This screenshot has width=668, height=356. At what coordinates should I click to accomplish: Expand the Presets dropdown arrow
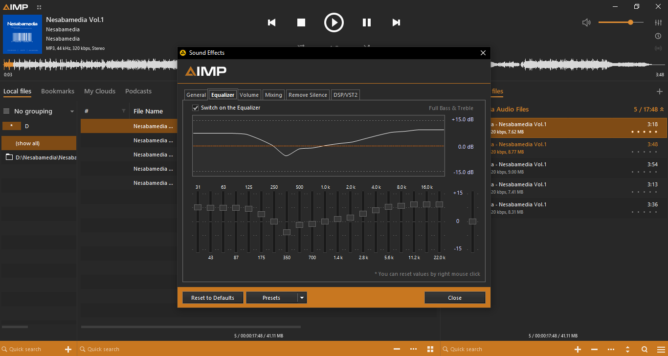(x=302, y=298)
